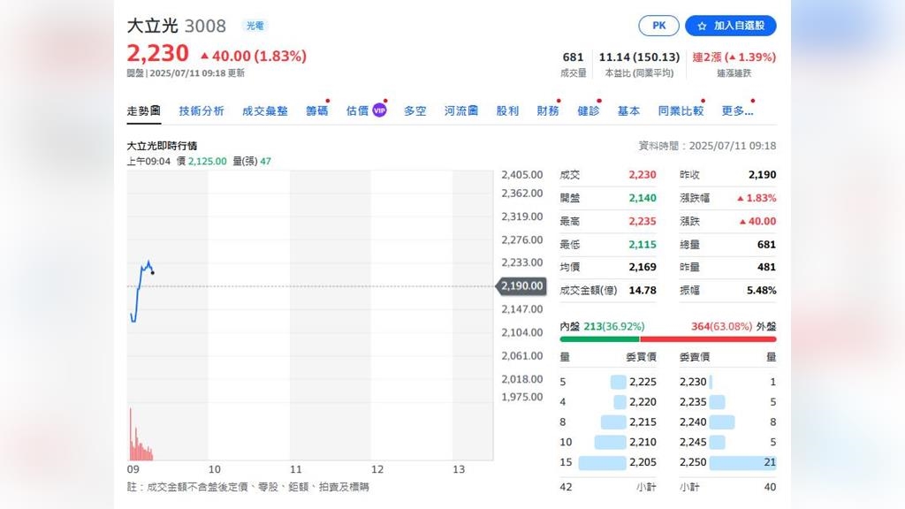Open the 籌碼 tab
This screenshot has height=509, width=905.
(317, 110)
